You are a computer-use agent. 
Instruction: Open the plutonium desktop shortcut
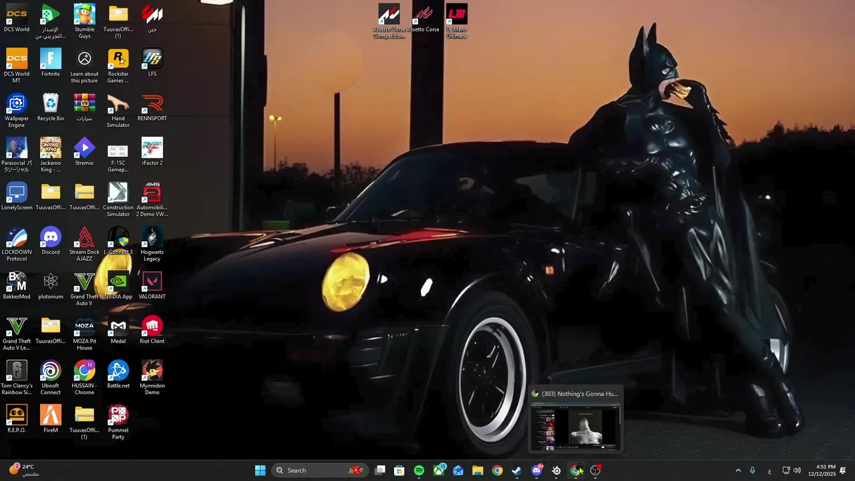(51, 285)
